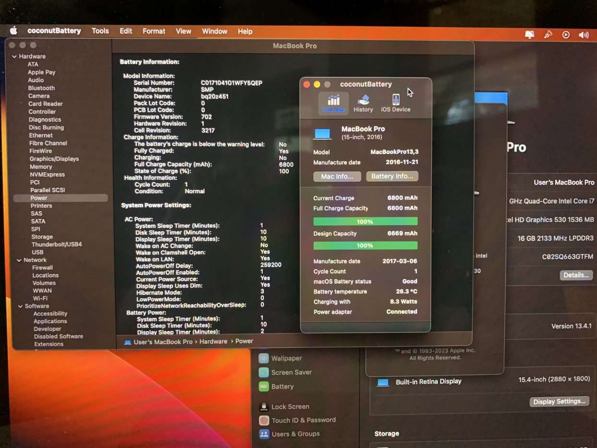Image resolution: width=597 pixels, height=448 pixels.
Task: Select Wi-Fi under Network
Action: [40, 298]
